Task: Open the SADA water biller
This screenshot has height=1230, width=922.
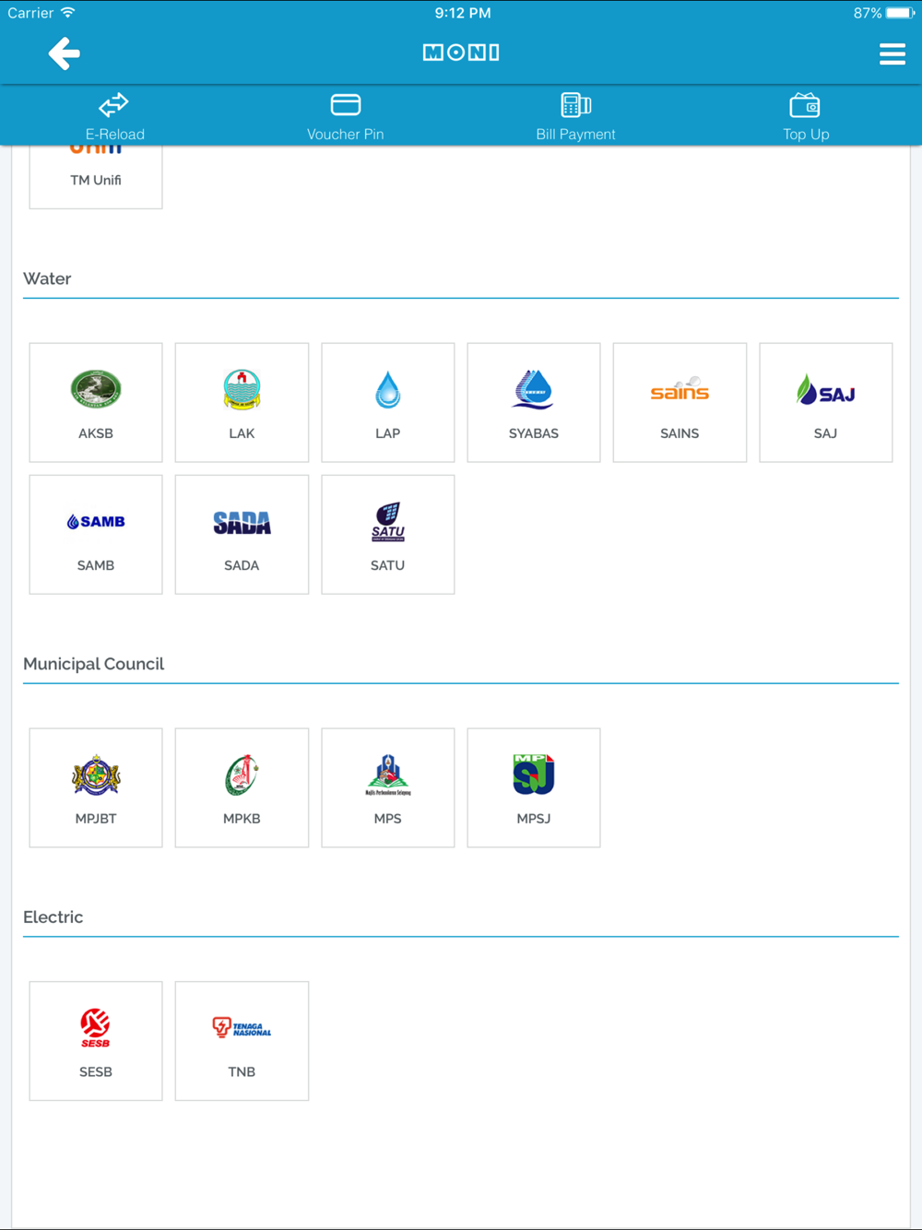Action: click(242, 535)
